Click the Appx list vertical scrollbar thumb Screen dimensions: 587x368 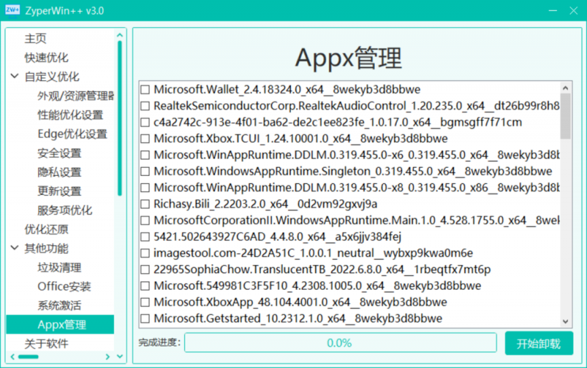[565, 115]
